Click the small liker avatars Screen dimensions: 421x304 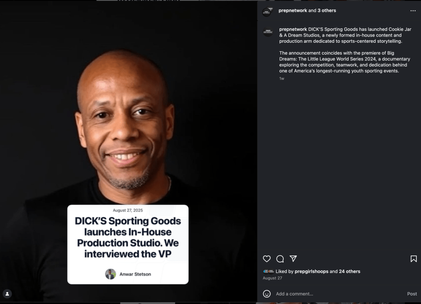268,272
